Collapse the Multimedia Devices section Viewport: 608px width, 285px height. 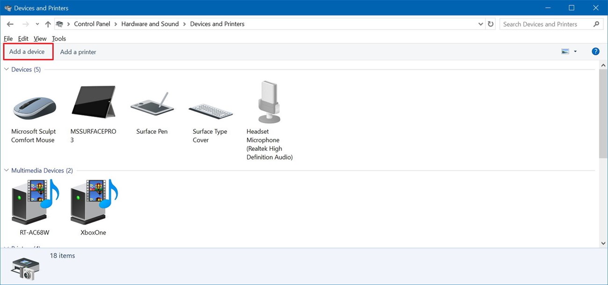[x=6, y=170]
